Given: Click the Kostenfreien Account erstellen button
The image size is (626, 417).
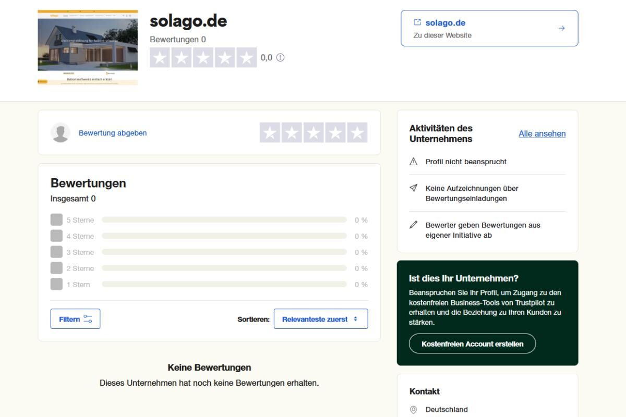Looking at the screenshot, I should point(472,344).
